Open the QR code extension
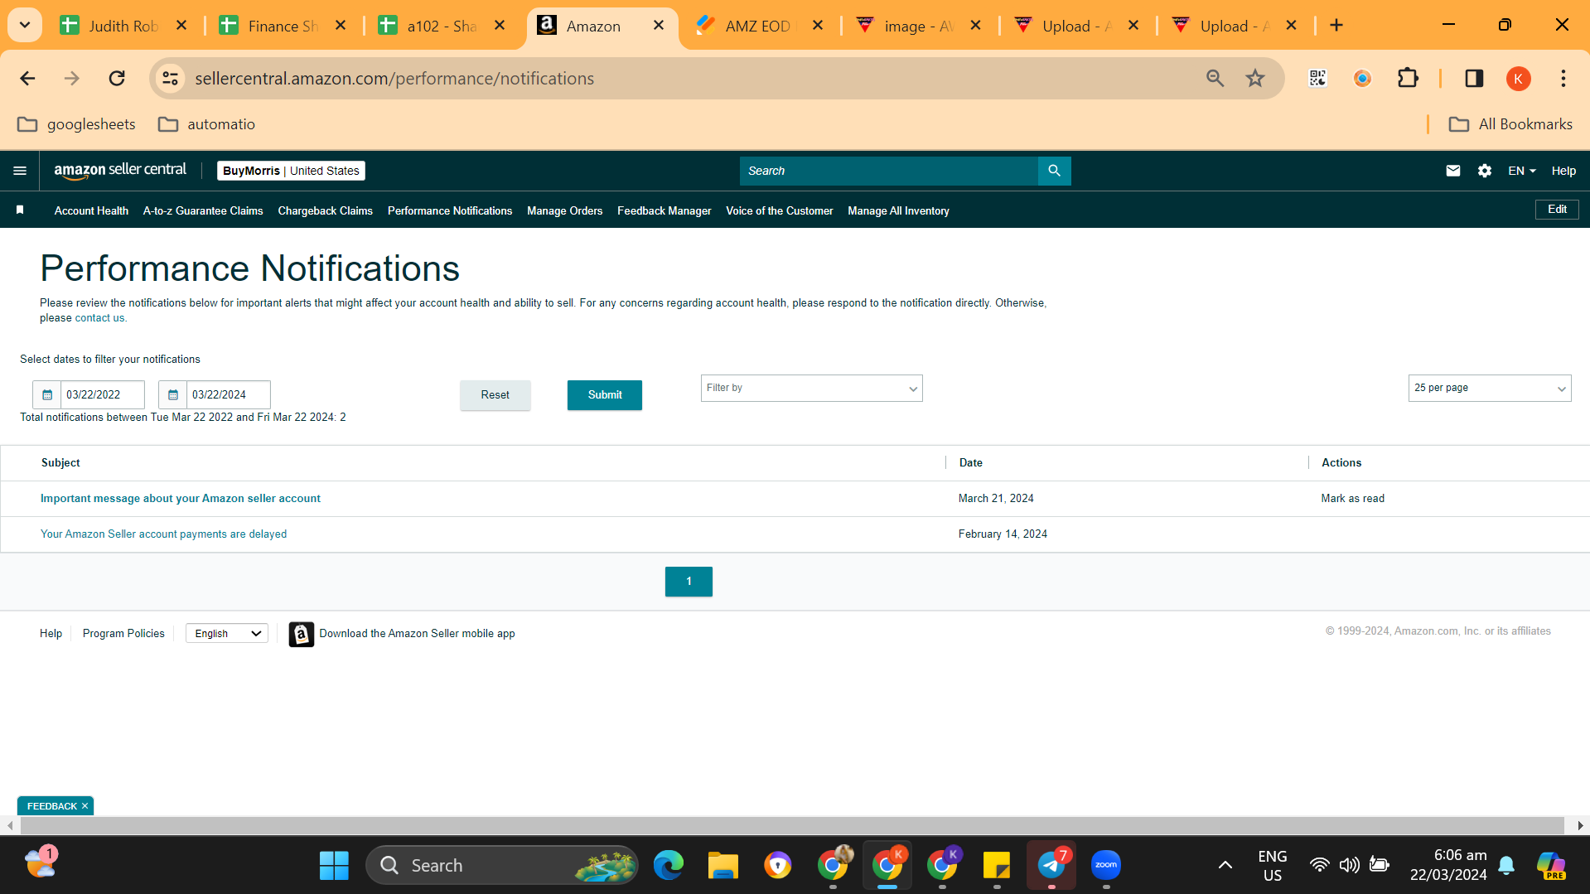This screenshot has width=1590, height=894. click(1317, 79)
